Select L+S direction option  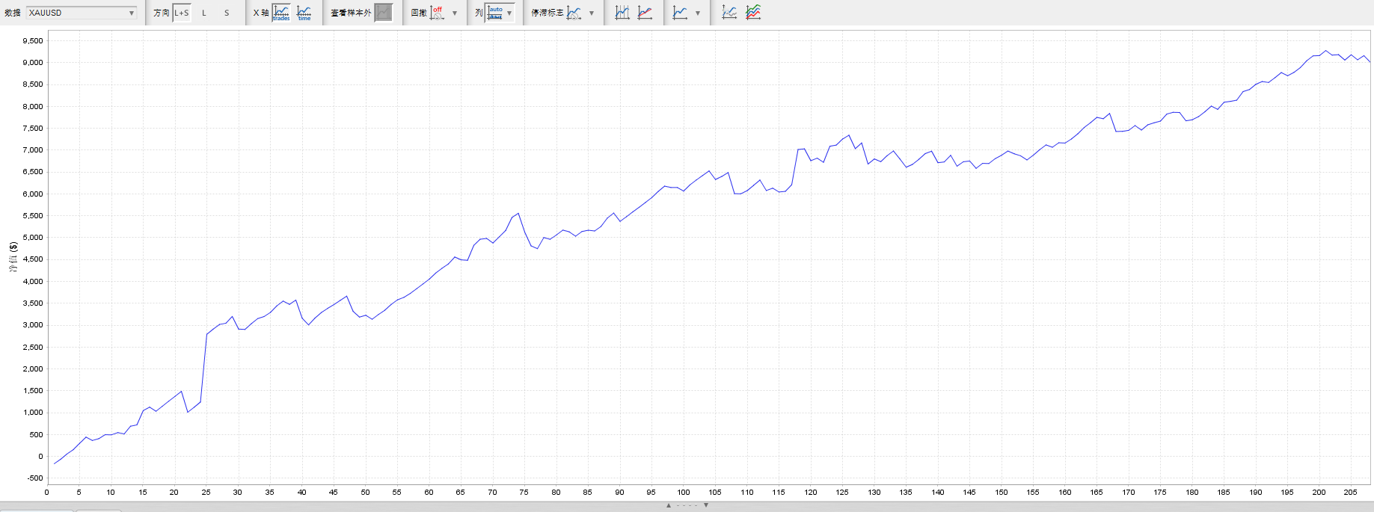pyautogui.click(x=182, y=13)
